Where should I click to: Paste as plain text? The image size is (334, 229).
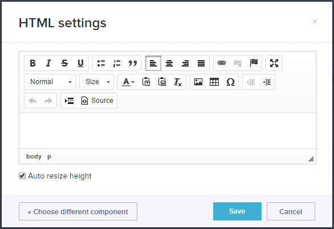click(146, 82)
